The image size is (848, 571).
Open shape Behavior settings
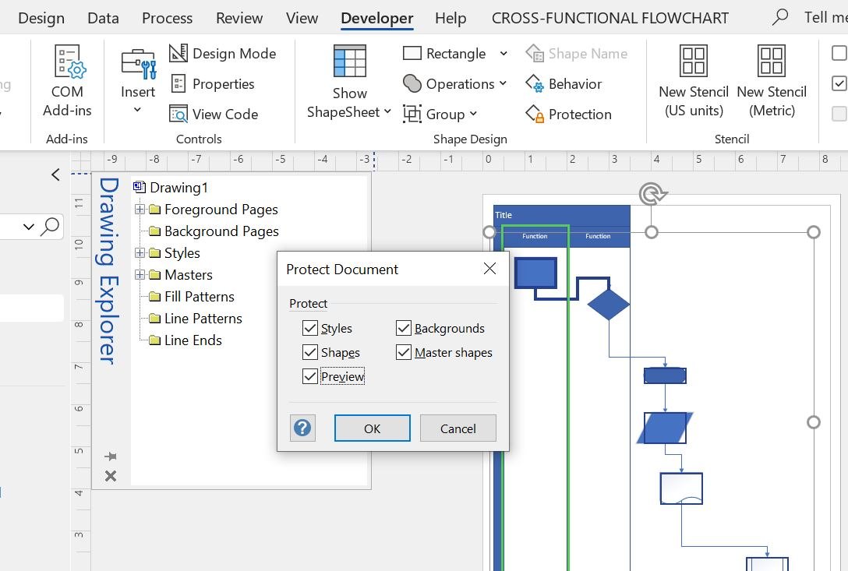point(564,84)
